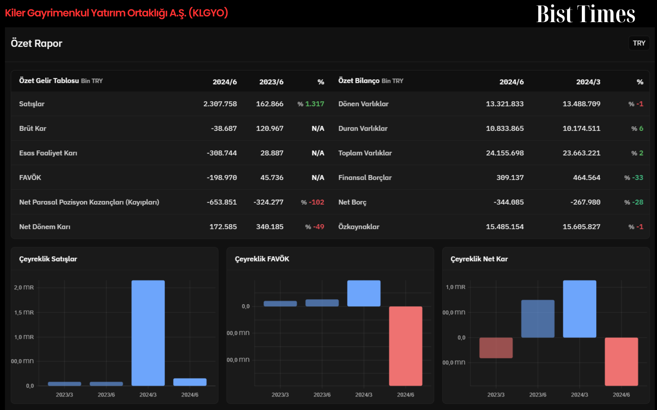Select the Satışlar value 2.307.758
The height and width of the screenshot is (410, 657).
coord(220,104)
